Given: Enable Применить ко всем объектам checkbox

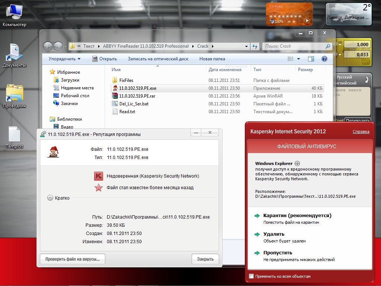Looking at the screenshot, I should (252, 276).
